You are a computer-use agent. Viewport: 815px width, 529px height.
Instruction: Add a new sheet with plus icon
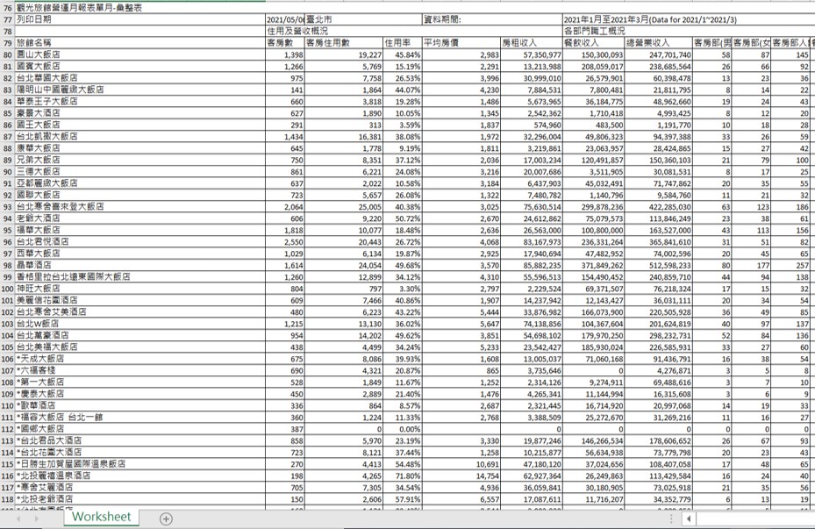click(x=166, y=518)
